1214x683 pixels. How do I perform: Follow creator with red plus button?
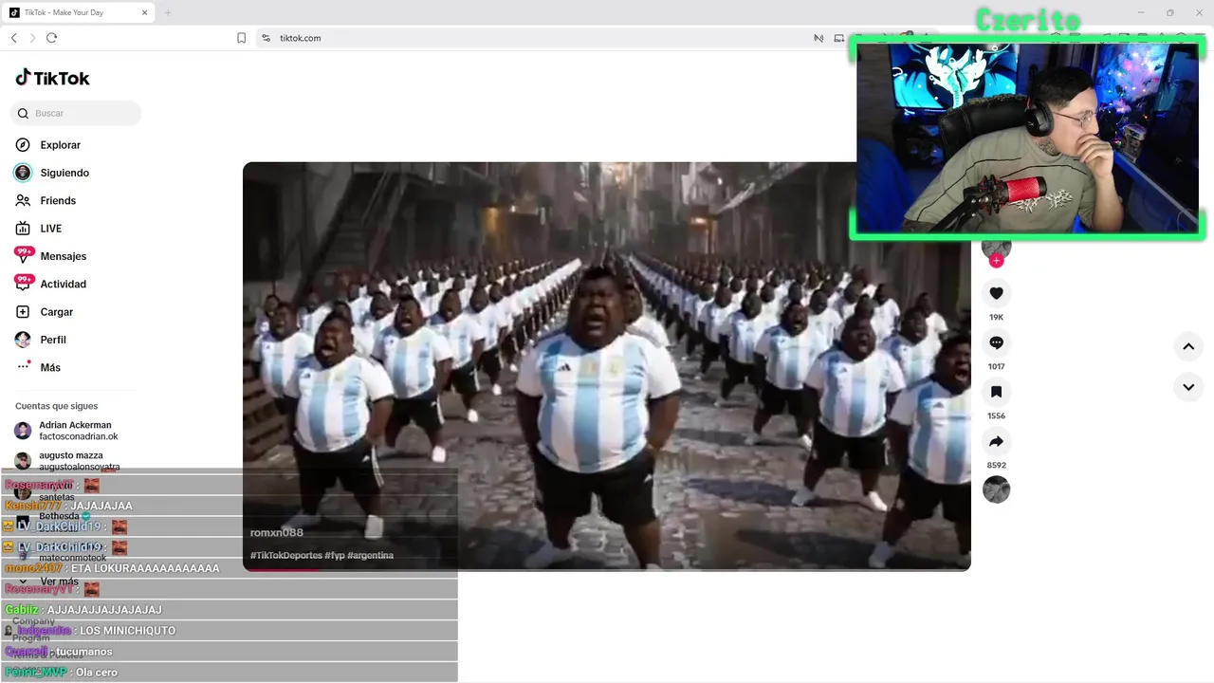coord(996,261)
